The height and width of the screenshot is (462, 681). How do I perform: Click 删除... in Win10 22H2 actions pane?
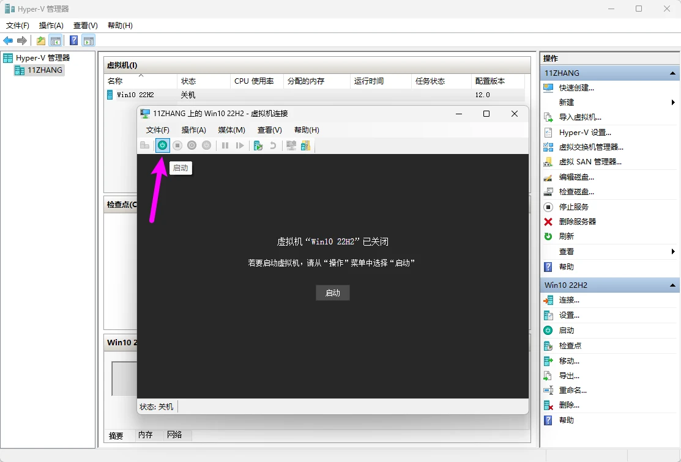coord(569,405)
